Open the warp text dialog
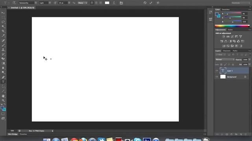This screenshot has height=141, width=252. [x=114, y=3]
